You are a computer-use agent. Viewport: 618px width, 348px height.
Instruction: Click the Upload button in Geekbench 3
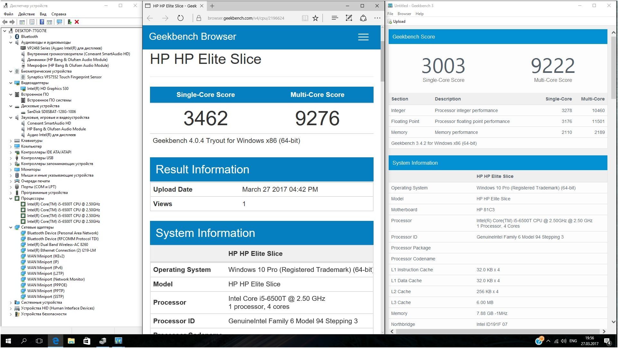pos(397,22)
